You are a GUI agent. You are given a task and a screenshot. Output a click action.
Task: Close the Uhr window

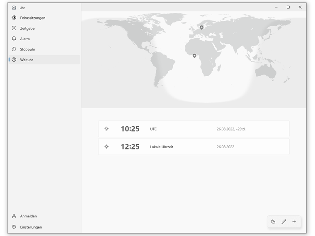[x=300, y=7]
